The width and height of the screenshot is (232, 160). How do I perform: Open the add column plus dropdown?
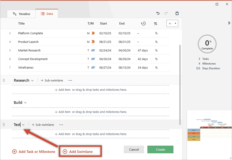(x=172, y=23)
